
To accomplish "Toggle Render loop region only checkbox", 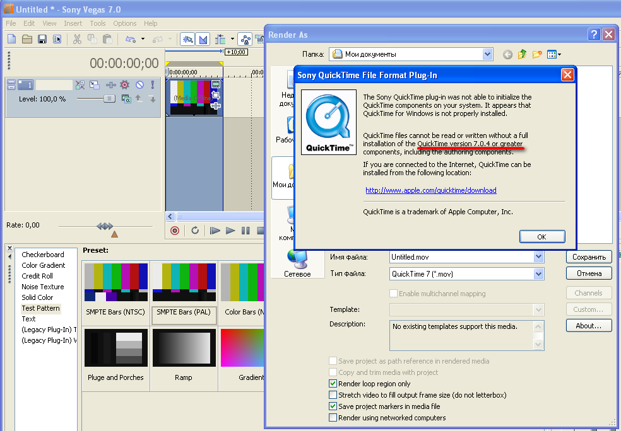I will (x=333, y=384).
